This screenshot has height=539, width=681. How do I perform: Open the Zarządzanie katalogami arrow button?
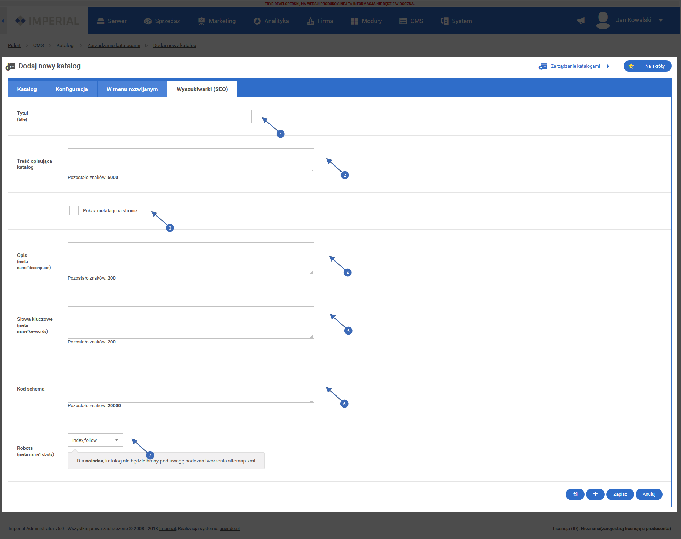coord(575,66)
